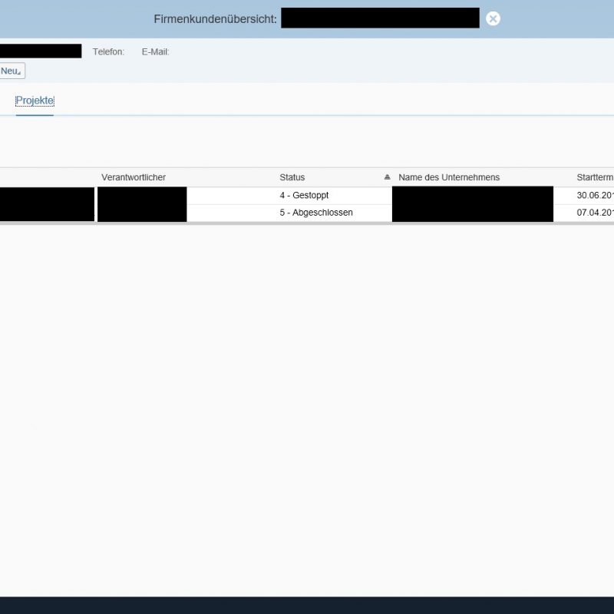
Task: Close the Firmenkundenübersicht view
Action: 493,18
